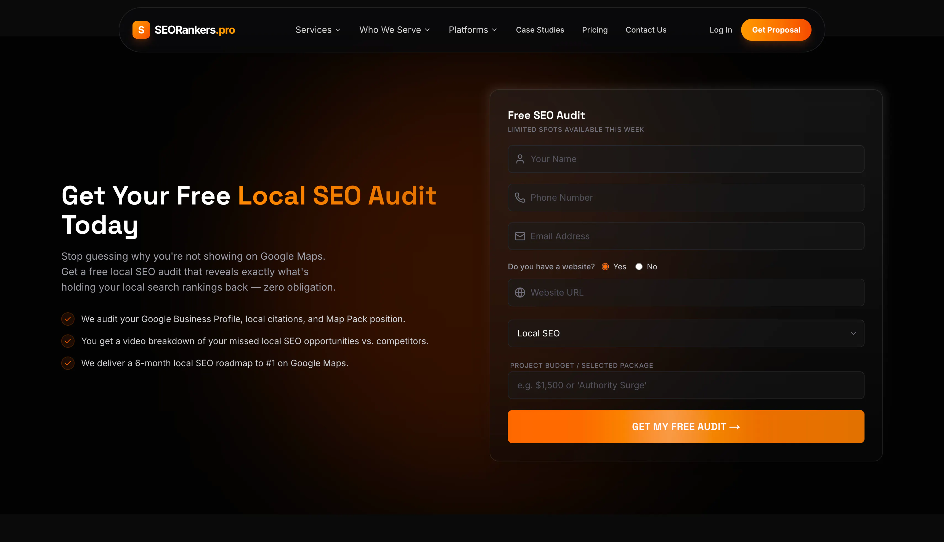The height and width of the screenshot is (542, 944).
Task: Click 'We deliver a 6-month local SEO roadmap' text
Action: point(215,363)
